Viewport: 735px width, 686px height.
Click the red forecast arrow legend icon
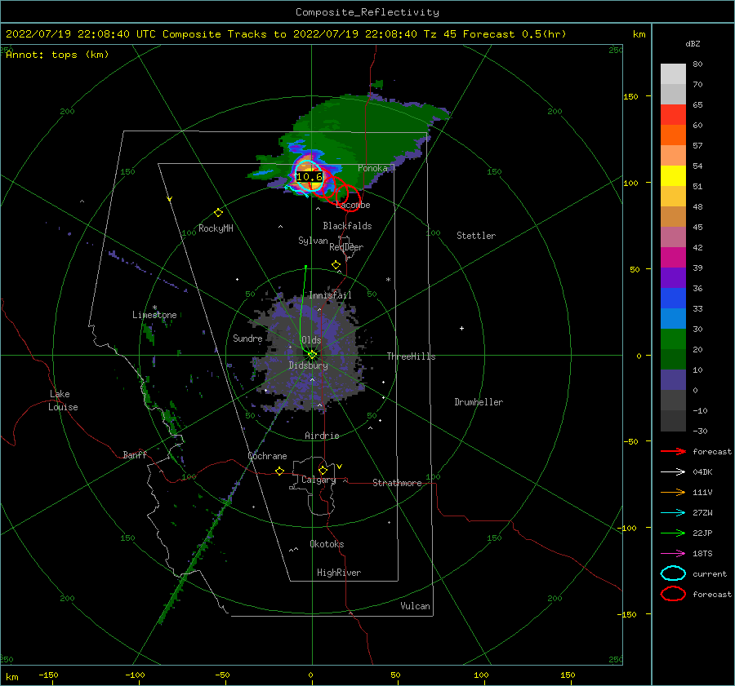tap(673, 451)
